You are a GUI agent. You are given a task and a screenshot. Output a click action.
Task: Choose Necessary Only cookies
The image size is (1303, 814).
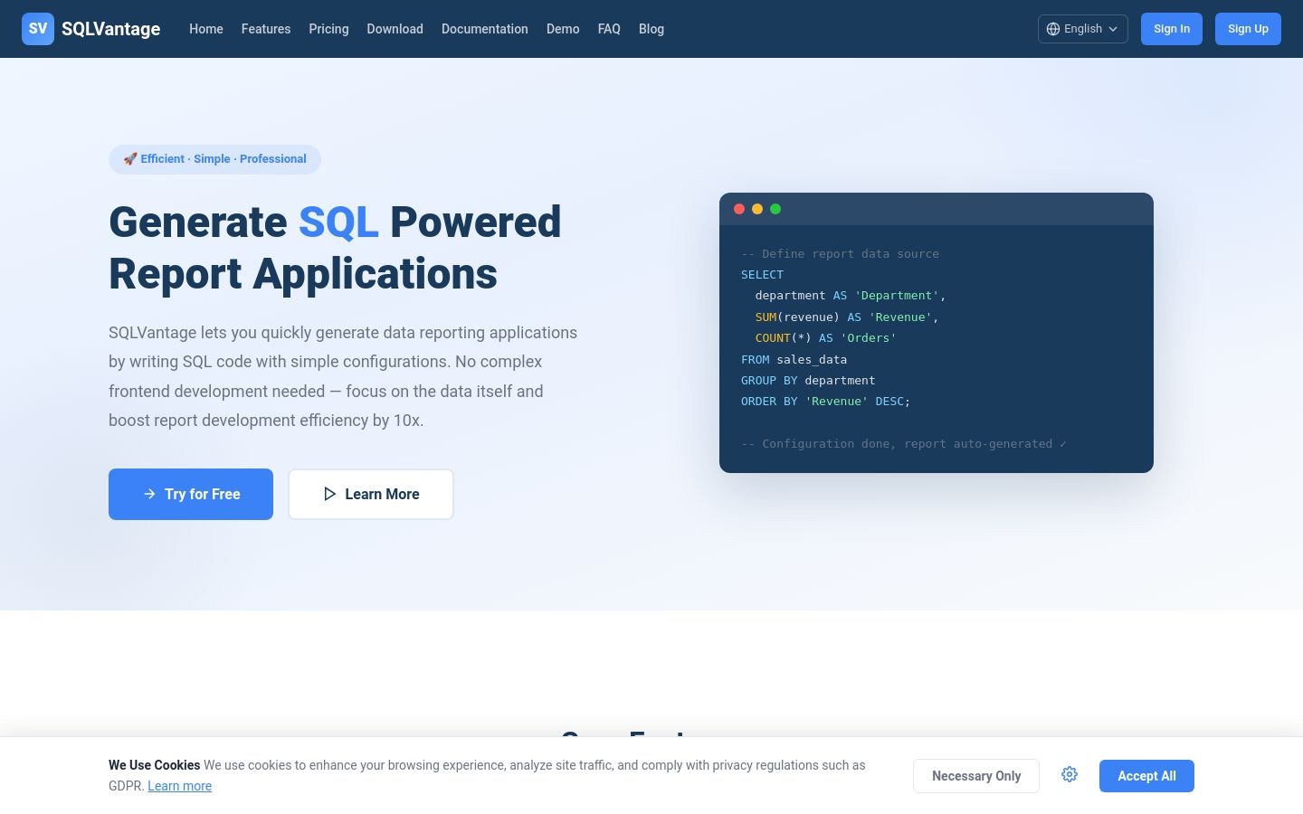pyautogui.click(x=976, y=776)
